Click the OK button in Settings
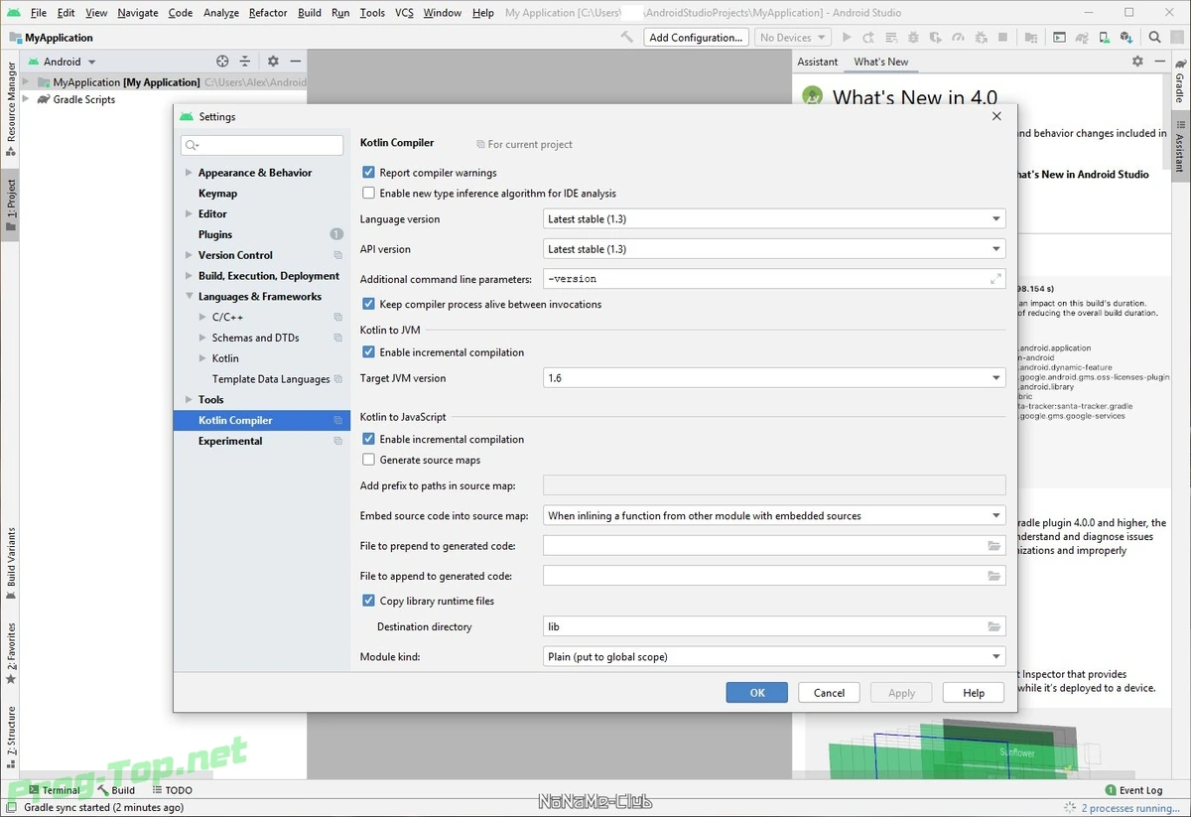Viewport: 1191px width, 817px height. point(756,693)
